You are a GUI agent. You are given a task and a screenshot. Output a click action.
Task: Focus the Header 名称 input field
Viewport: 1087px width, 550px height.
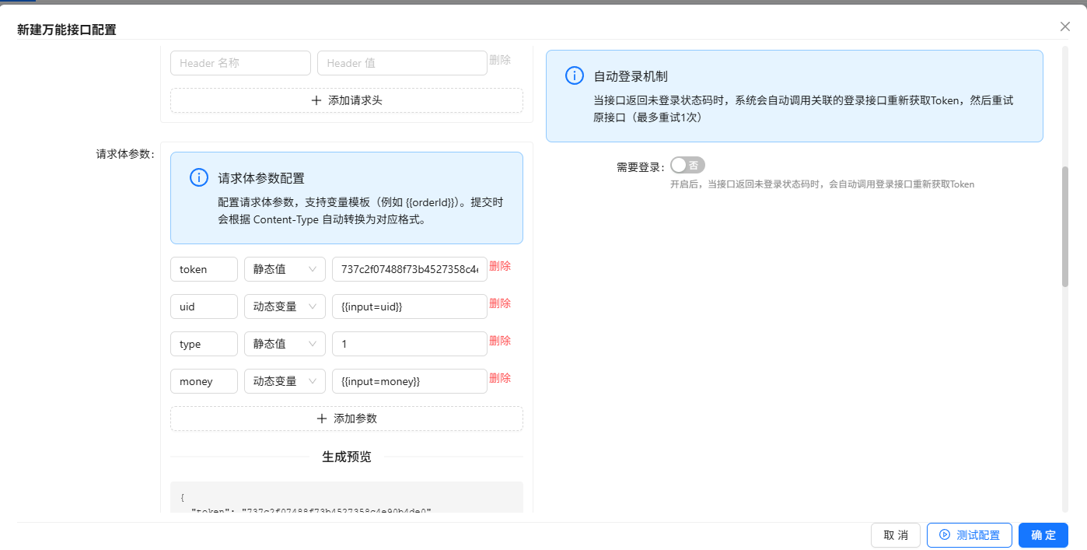pyautogui.click(x=240, y=63)
